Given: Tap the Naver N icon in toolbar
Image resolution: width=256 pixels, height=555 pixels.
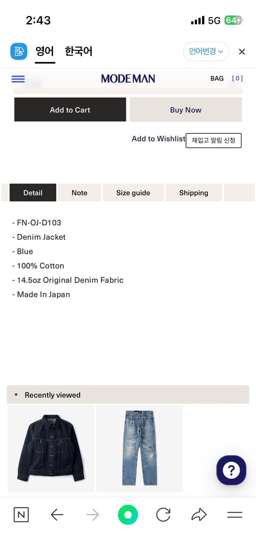Looking at the screenshot, I should (x=21, y=514).
